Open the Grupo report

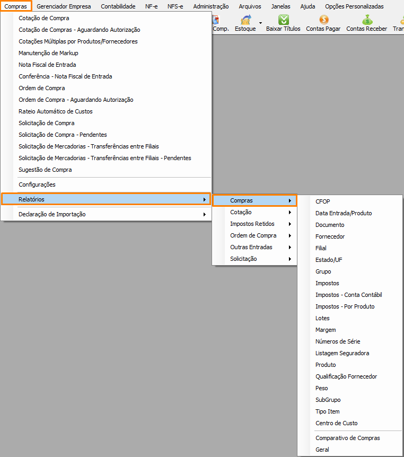350,271
